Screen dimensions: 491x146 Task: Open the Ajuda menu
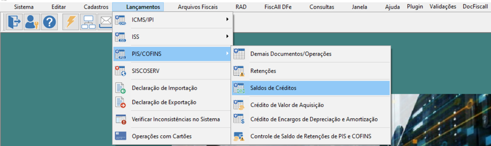[392, 7]
